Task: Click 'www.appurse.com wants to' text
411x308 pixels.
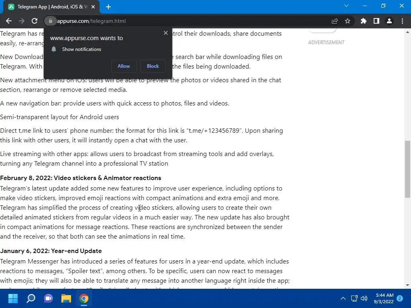Action: click(87, 38)
